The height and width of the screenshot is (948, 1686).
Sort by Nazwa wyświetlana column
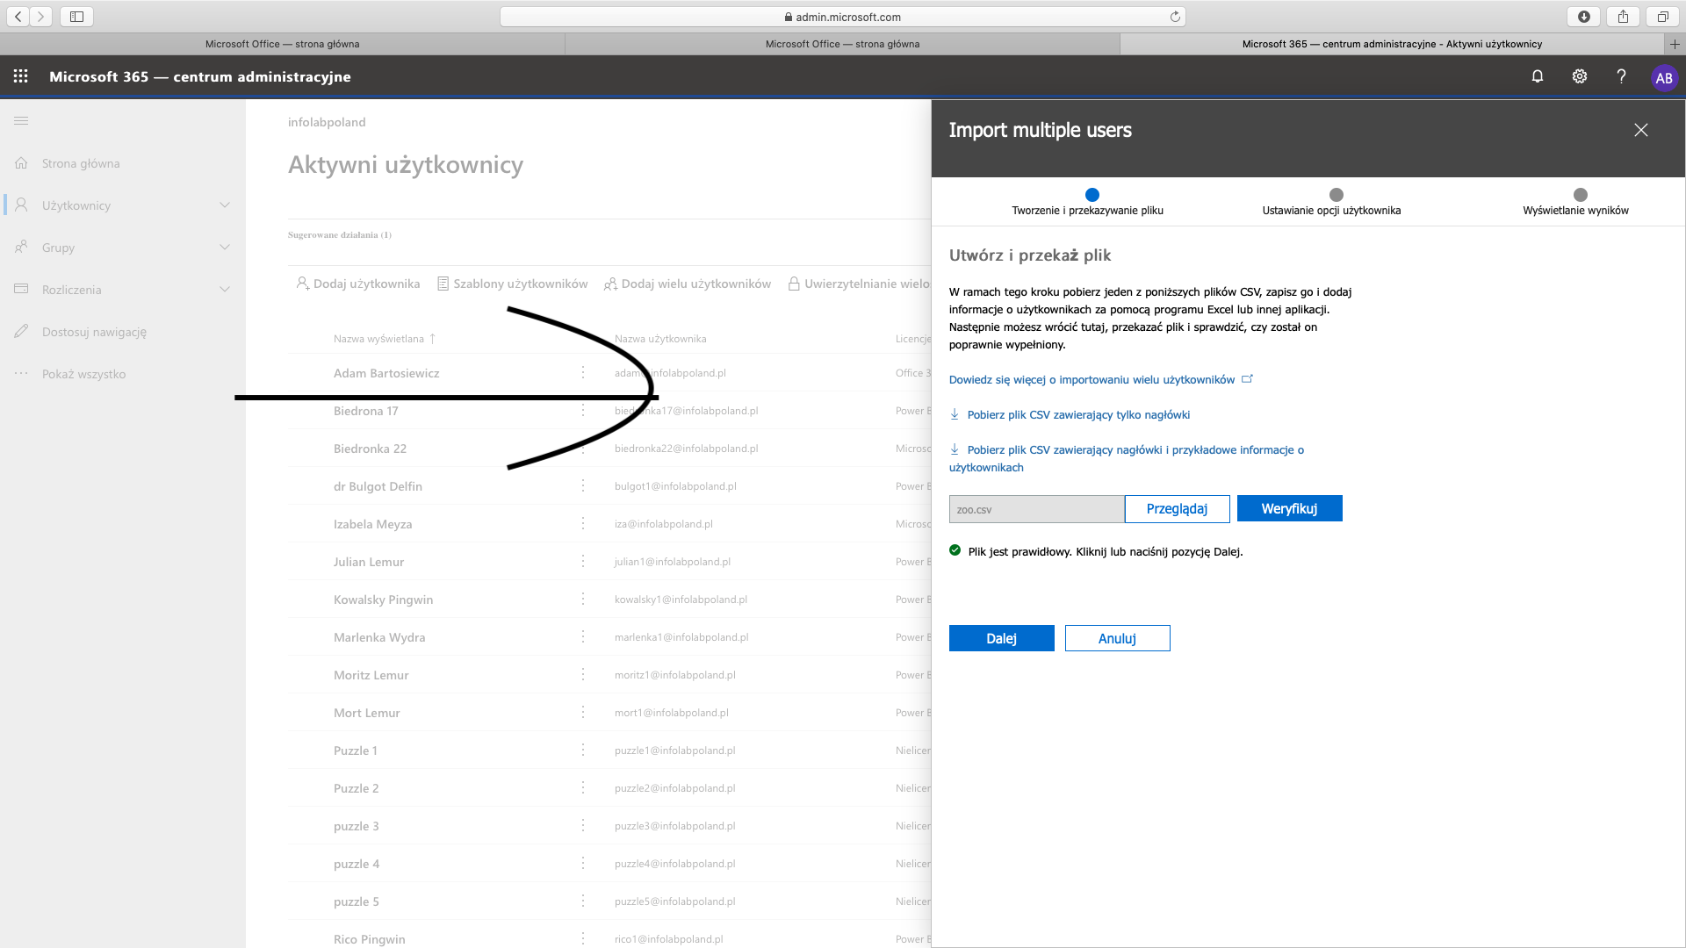385,339
